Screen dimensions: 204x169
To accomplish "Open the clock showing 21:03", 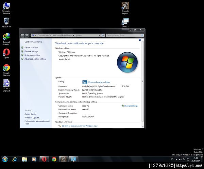I will [195, 159].
